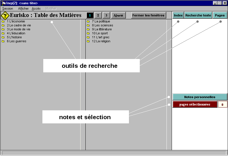
Task: Click the Inrp application icon in title bar
Action: pos(3,3)
